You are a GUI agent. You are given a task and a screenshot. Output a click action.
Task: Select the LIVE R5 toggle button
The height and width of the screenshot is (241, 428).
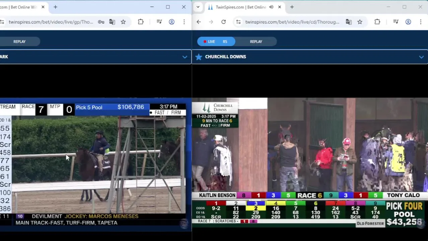(x=216, y=42)
